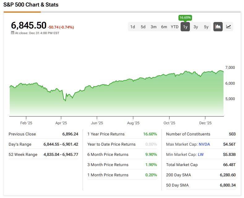The image size is (244, 198).
Task: Switch to the line chart view icon
Action: [x=229, y=27]
